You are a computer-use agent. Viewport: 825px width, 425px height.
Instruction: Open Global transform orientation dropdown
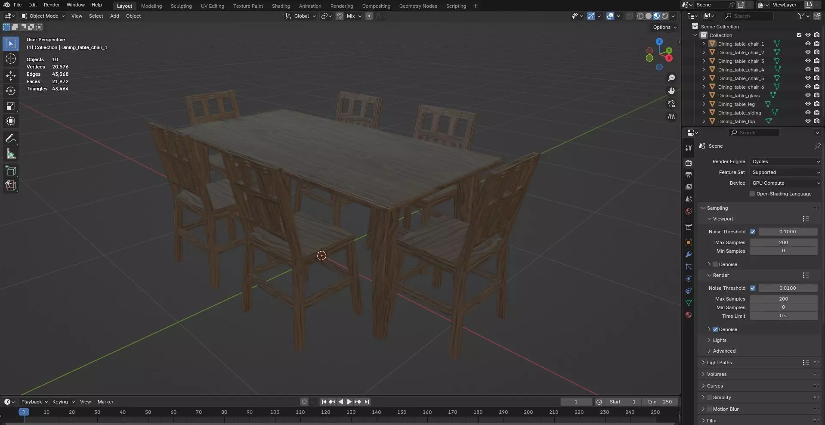[x=300, y=16]
